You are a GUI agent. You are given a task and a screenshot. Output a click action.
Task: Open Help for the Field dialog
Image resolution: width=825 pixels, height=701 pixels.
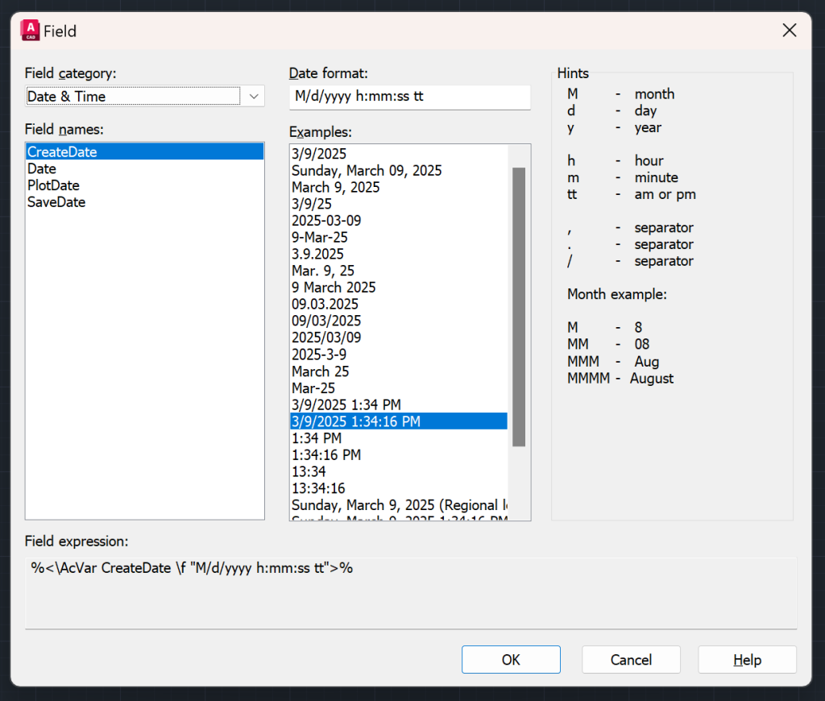click(x=747, y=659)
